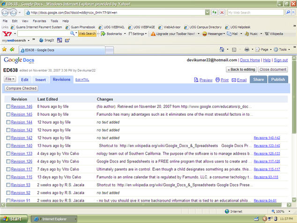Image resolution: width=297 pixels, height=223 pixels.
Task: Open the zoom level 100% dropdown
Action: pyautogui.click(x=289, y=211)
